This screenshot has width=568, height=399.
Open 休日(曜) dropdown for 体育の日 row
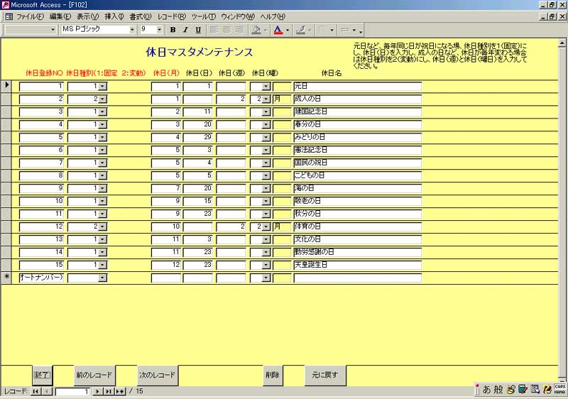(x=266, y=227)
